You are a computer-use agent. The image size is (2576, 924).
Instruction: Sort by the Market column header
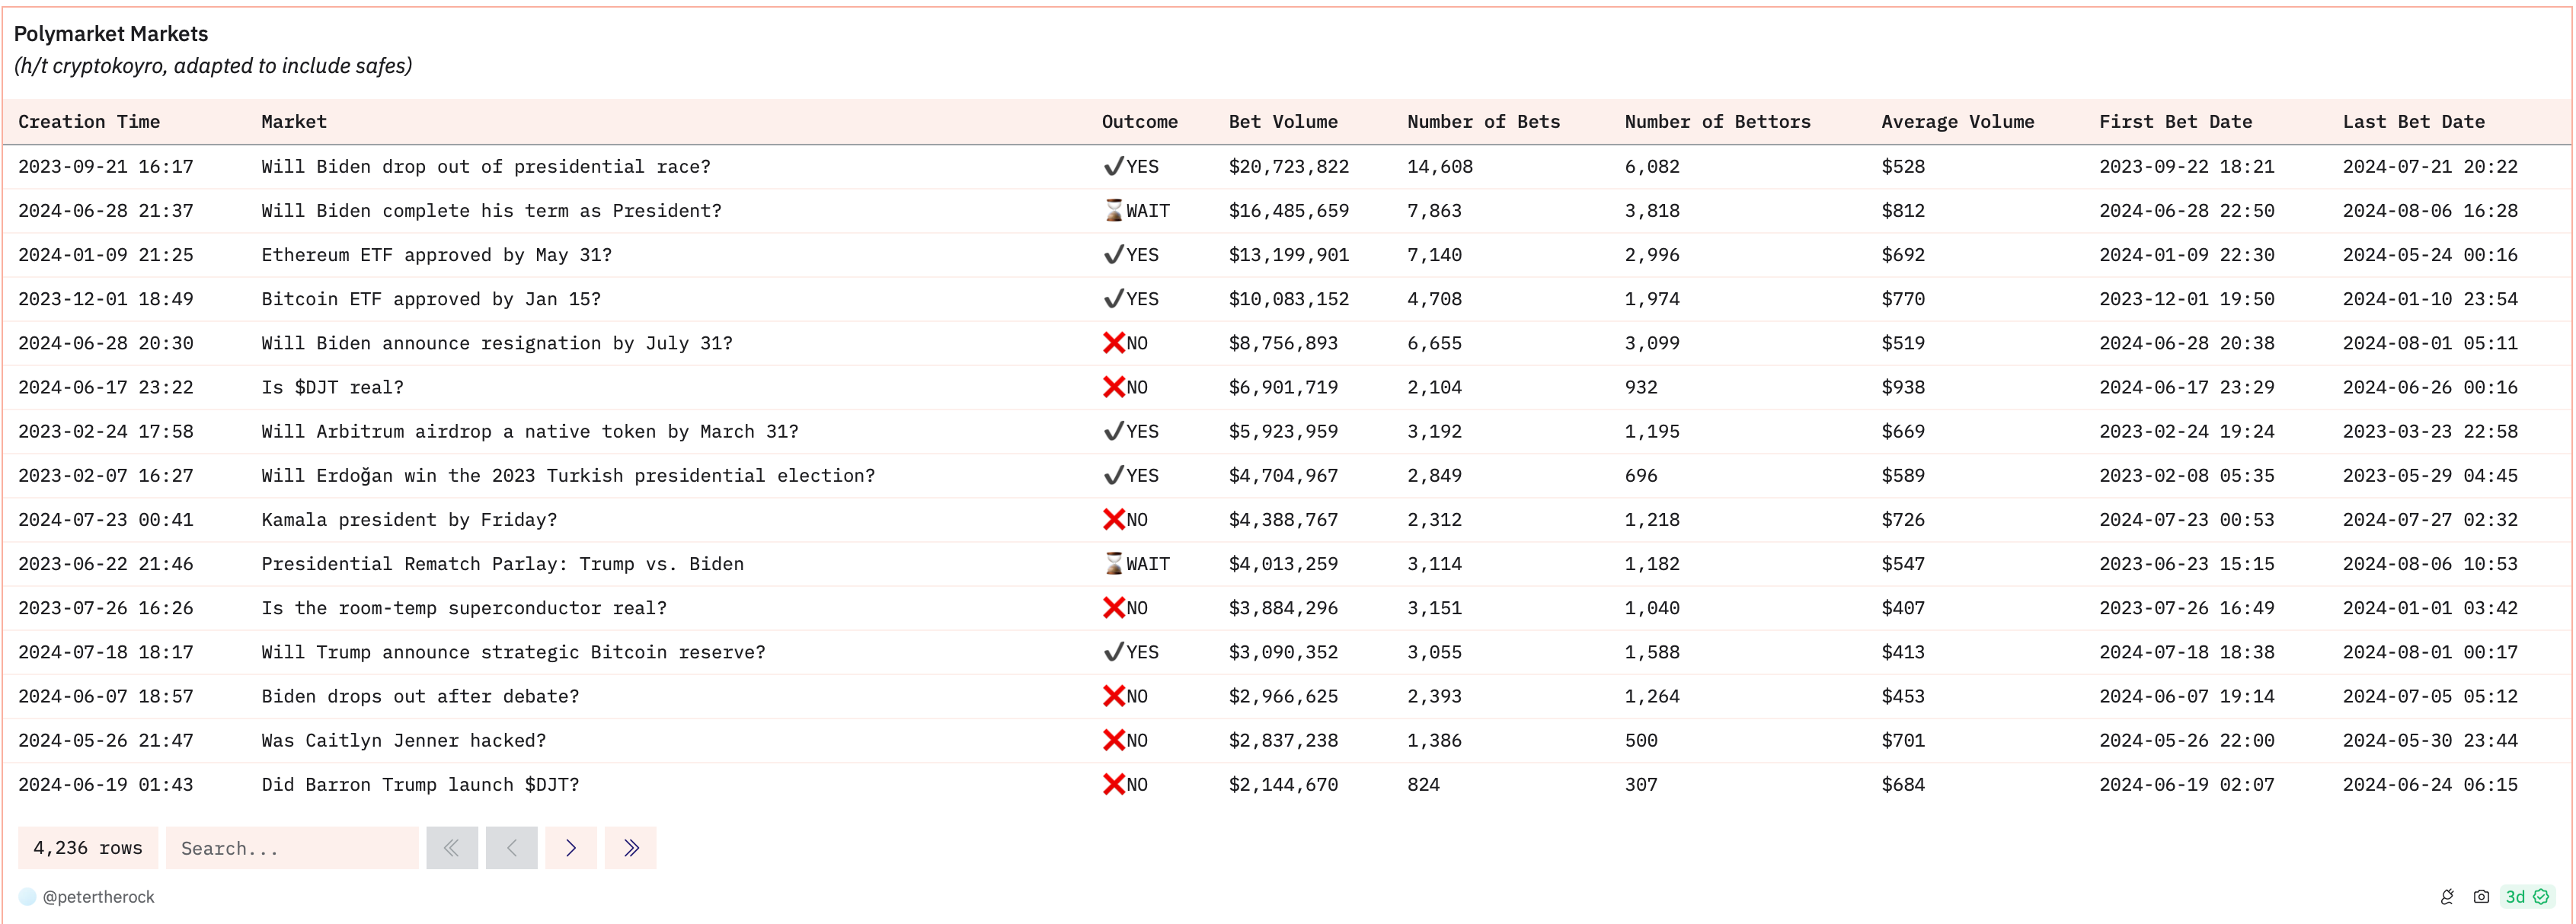[294, 122]
